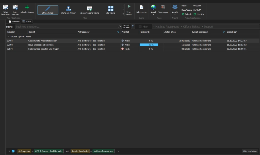Expand the filter gallery list
This screenshot has height=155, width=260.
click(123, 14)
